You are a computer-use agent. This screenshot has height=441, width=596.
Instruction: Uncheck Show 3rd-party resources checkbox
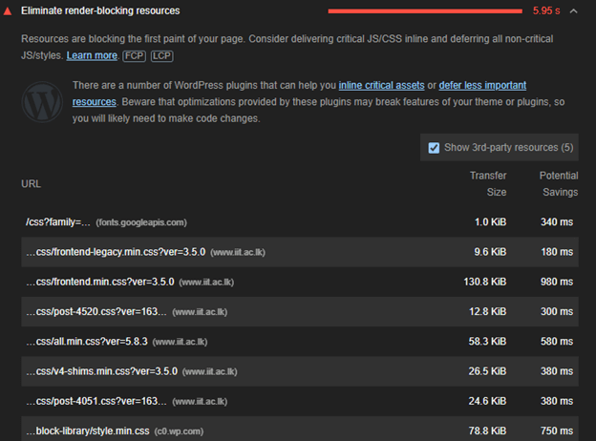(x=435, y=148)
